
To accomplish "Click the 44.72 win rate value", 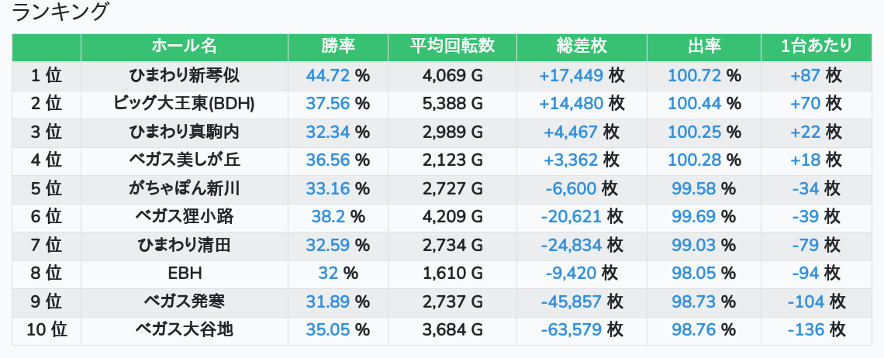I will [x=329, y=75].
